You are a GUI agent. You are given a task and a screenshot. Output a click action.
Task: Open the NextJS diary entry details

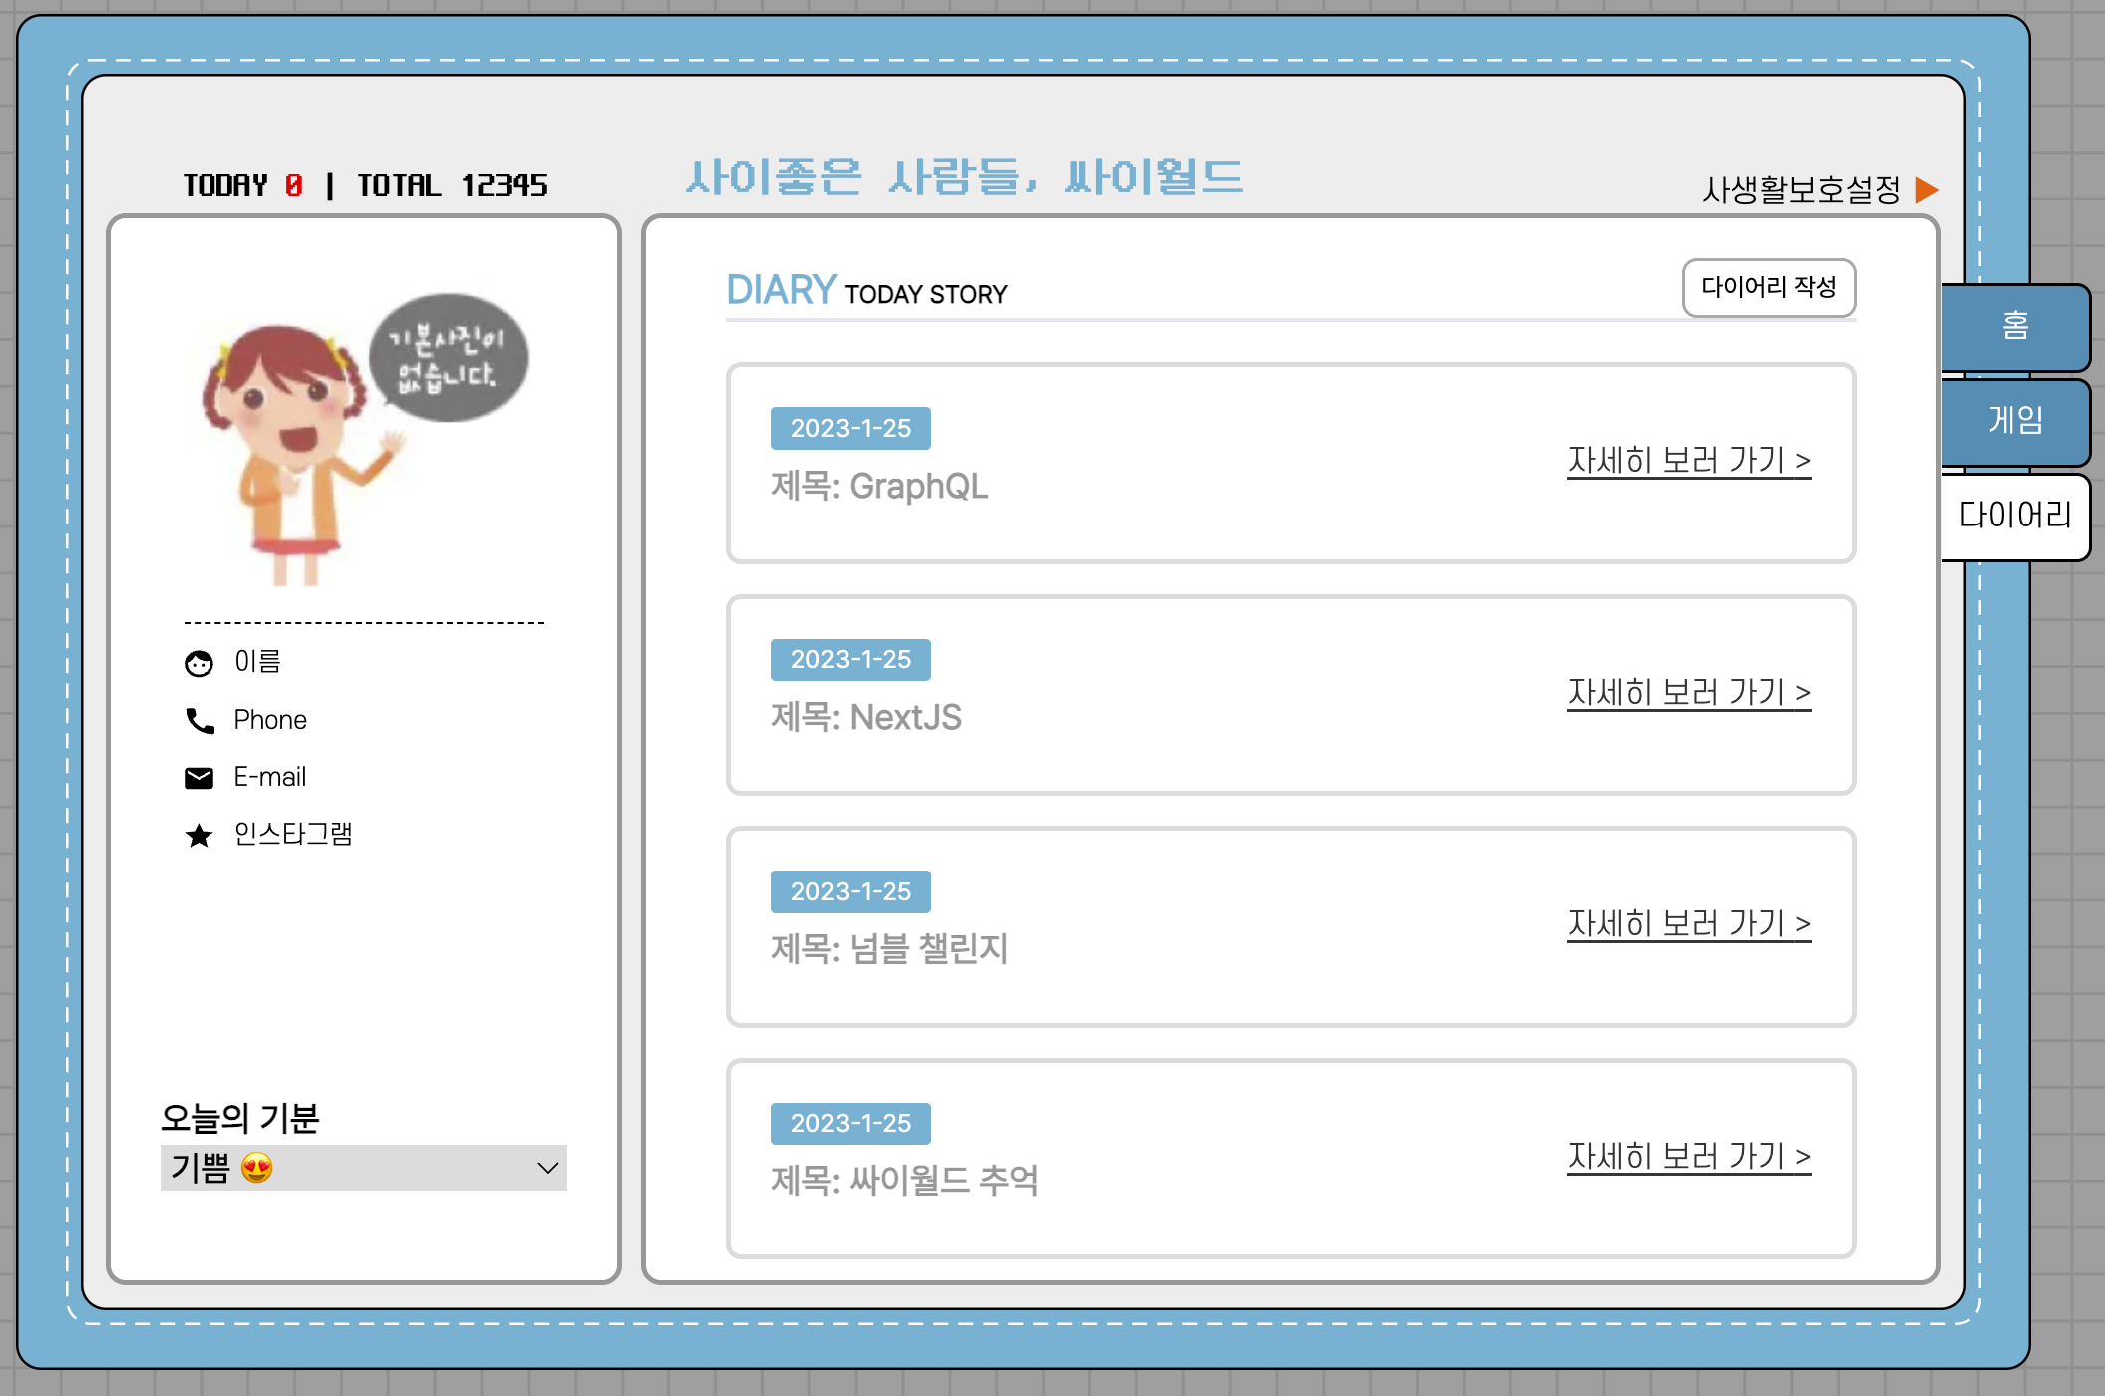1689,692
